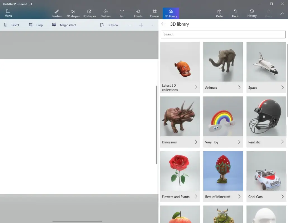Screen dimensions: 288x223
Task: Select the Brushes tool
Action: click(x=56, y=13)
